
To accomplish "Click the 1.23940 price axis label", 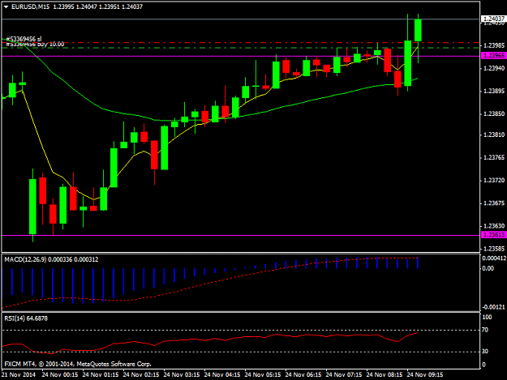I will (494, 68).
